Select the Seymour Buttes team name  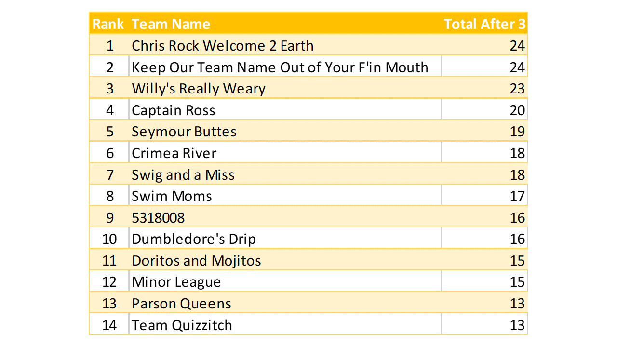184,132
